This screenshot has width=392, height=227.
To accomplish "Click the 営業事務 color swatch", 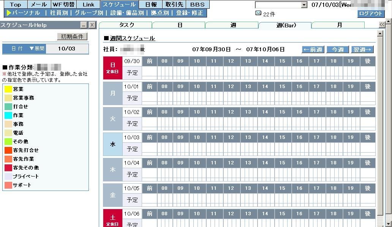I will (8, 98).
